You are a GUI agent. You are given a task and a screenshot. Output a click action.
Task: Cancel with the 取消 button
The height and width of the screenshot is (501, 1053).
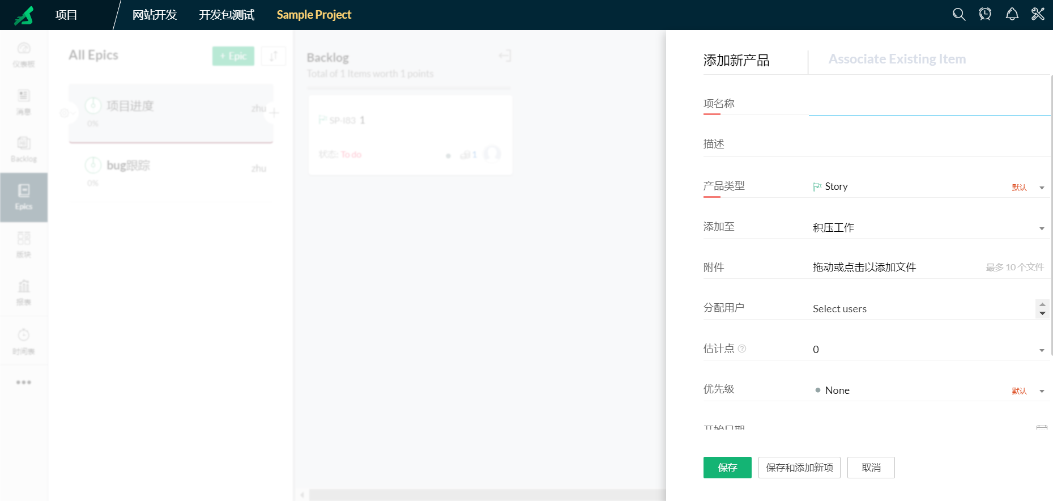click(871, 468)
